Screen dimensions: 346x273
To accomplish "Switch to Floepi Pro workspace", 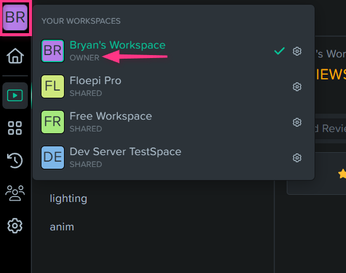I will click(174, 86).
